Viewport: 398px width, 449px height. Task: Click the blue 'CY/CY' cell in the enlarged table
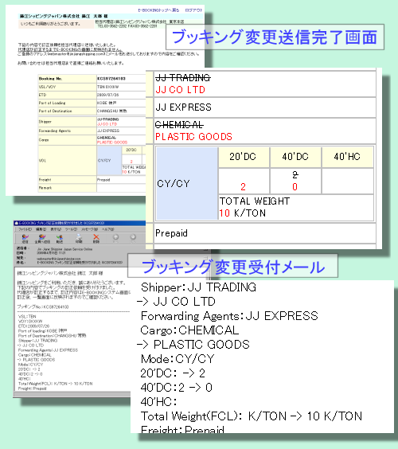(x=187, y=183)
